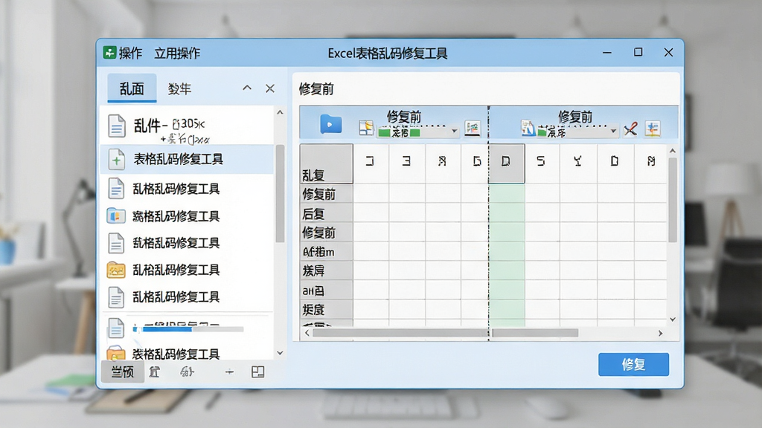762x428 pixels.
Task: Click the plus icon in the bottom bar
Action: (x=229, y=372)
